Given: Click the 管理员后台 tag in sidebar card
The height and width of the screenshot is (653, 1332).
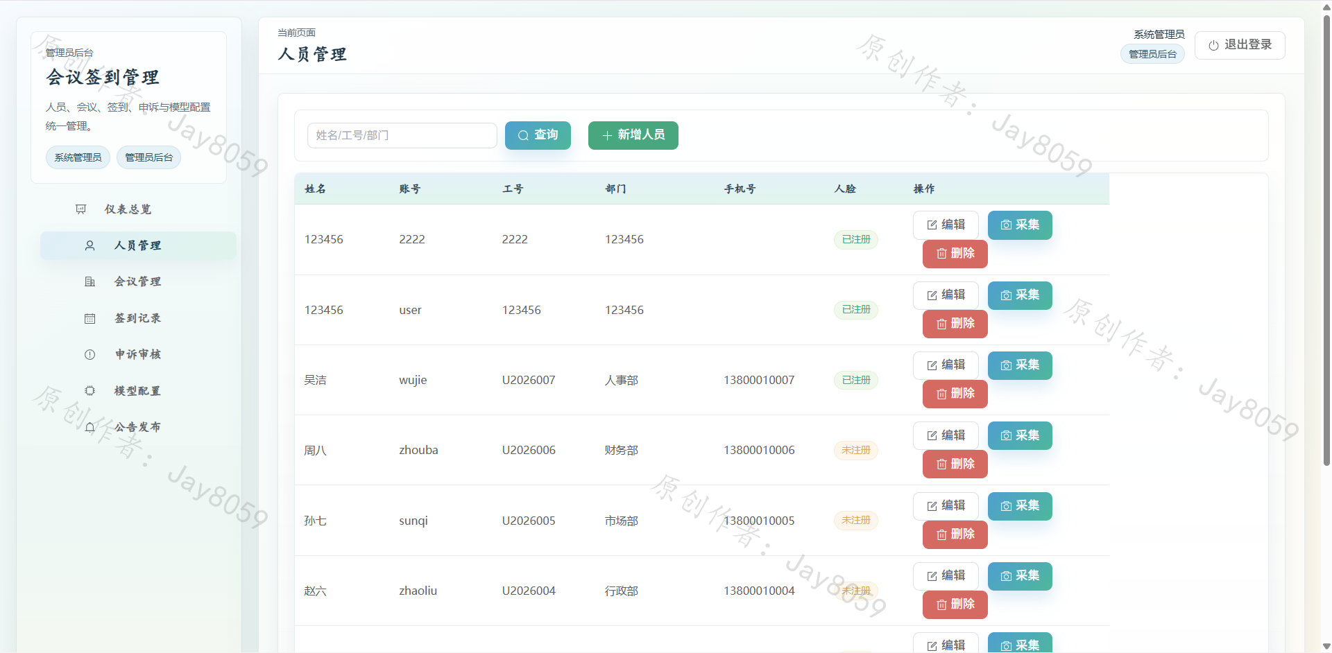Looking at the screenshot, I should click(148, 157).
